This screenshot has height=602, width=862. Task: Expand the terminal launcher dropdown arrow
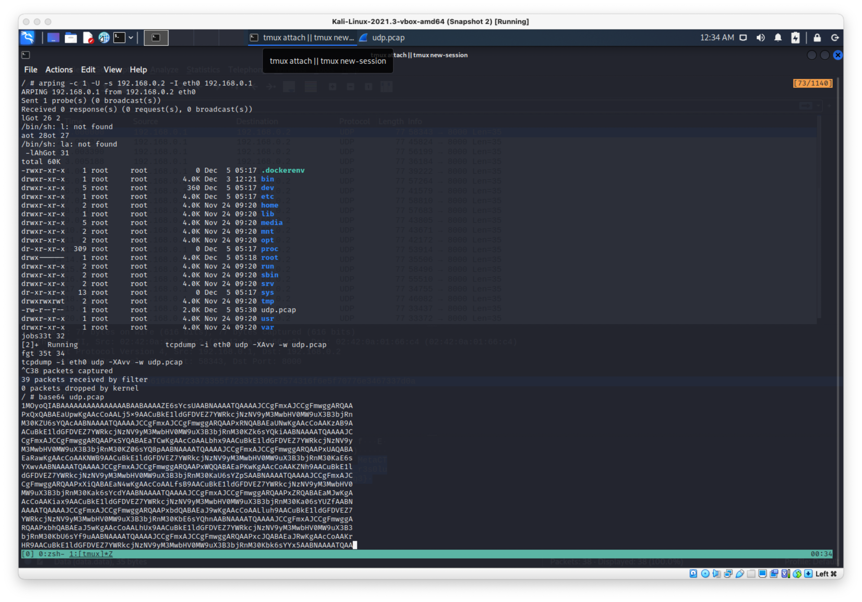pos(131,38)
